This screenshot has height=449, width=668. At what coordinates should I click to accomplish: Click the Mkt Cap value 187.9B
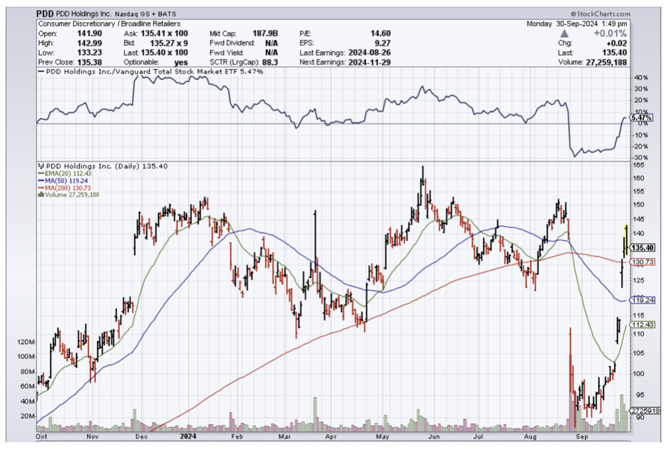265,33
